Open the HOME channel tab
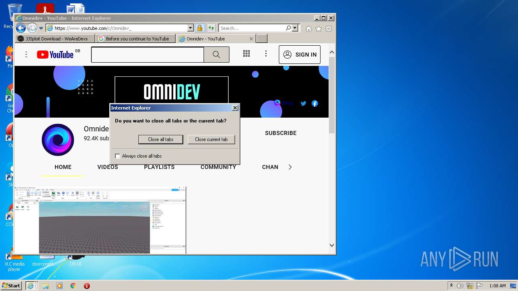This screenshot has height=291, width=518. pos(63,167)
